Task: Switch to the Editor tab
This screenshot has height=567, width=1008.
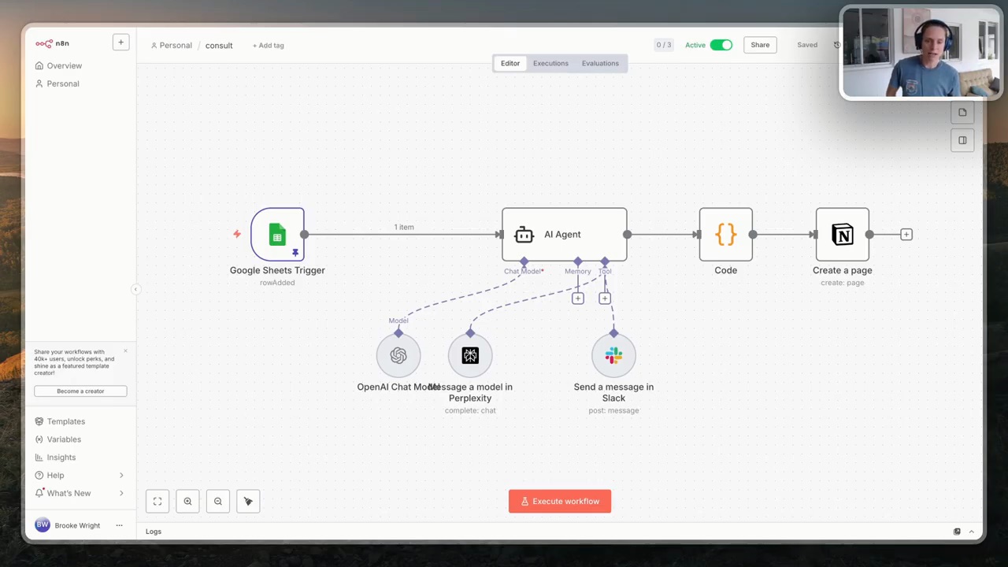Action: coord(510,63)
